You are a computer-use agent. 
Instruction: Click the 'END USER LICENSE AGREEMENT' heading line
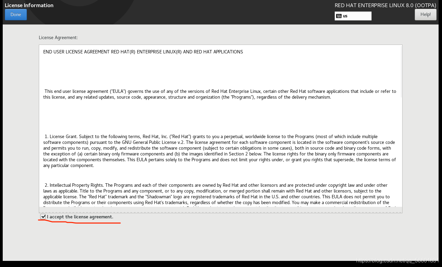coord(143,52)
